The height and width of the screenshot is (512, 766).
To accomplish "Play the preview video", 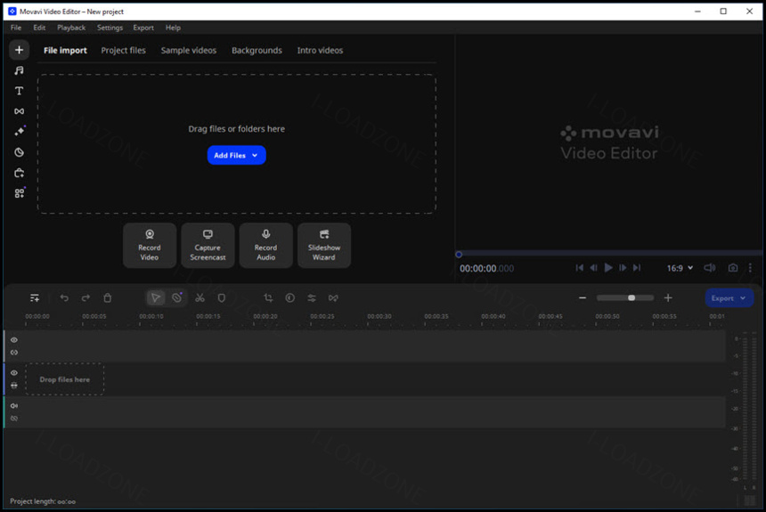I will [608, 268].
